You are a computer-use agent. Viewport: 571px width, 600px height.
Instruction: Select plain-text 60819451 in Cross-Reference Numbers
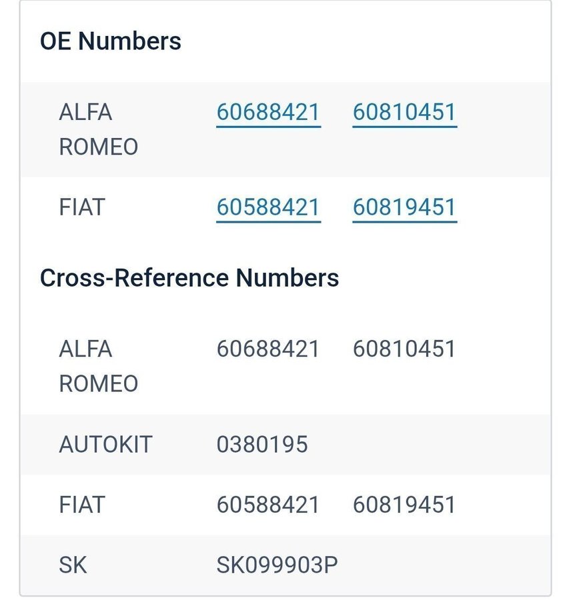click(x=404, y=505)
